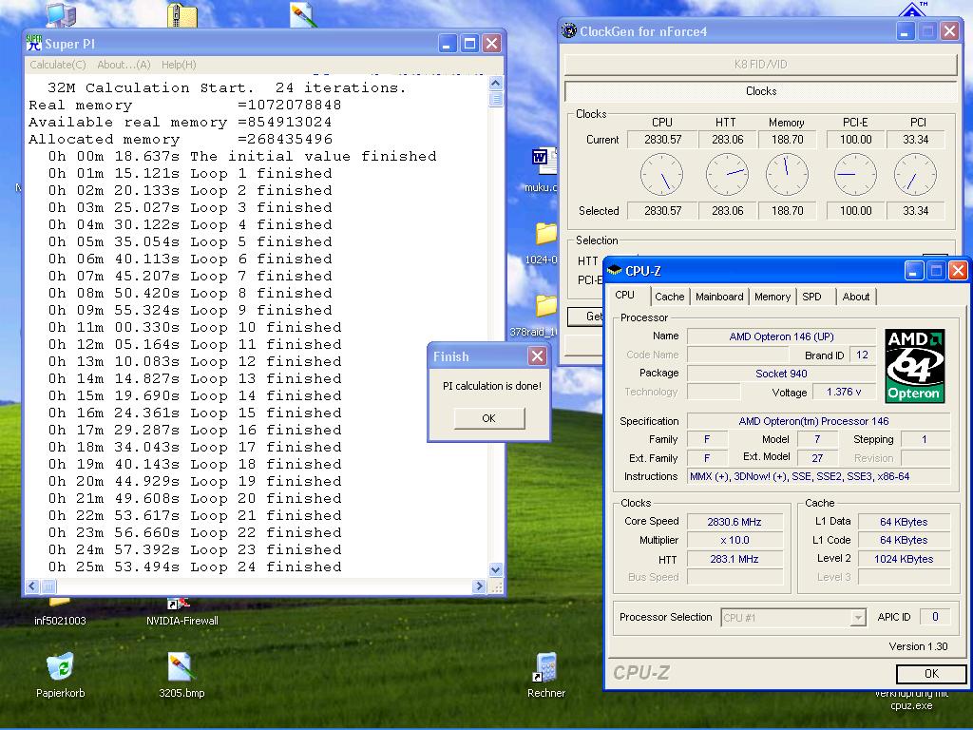Screen dimensions: 973x730
Task: Select the 1024 folder on the desktop
Action: pos(545,235)
